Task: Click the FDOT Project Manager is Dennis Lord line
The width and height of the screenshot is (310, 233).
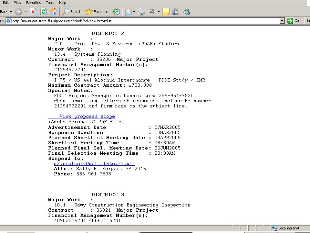Action: (x=125, y=95)
